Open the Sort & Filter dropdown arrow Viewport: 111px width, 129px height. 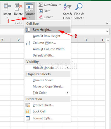click(71, 18)
